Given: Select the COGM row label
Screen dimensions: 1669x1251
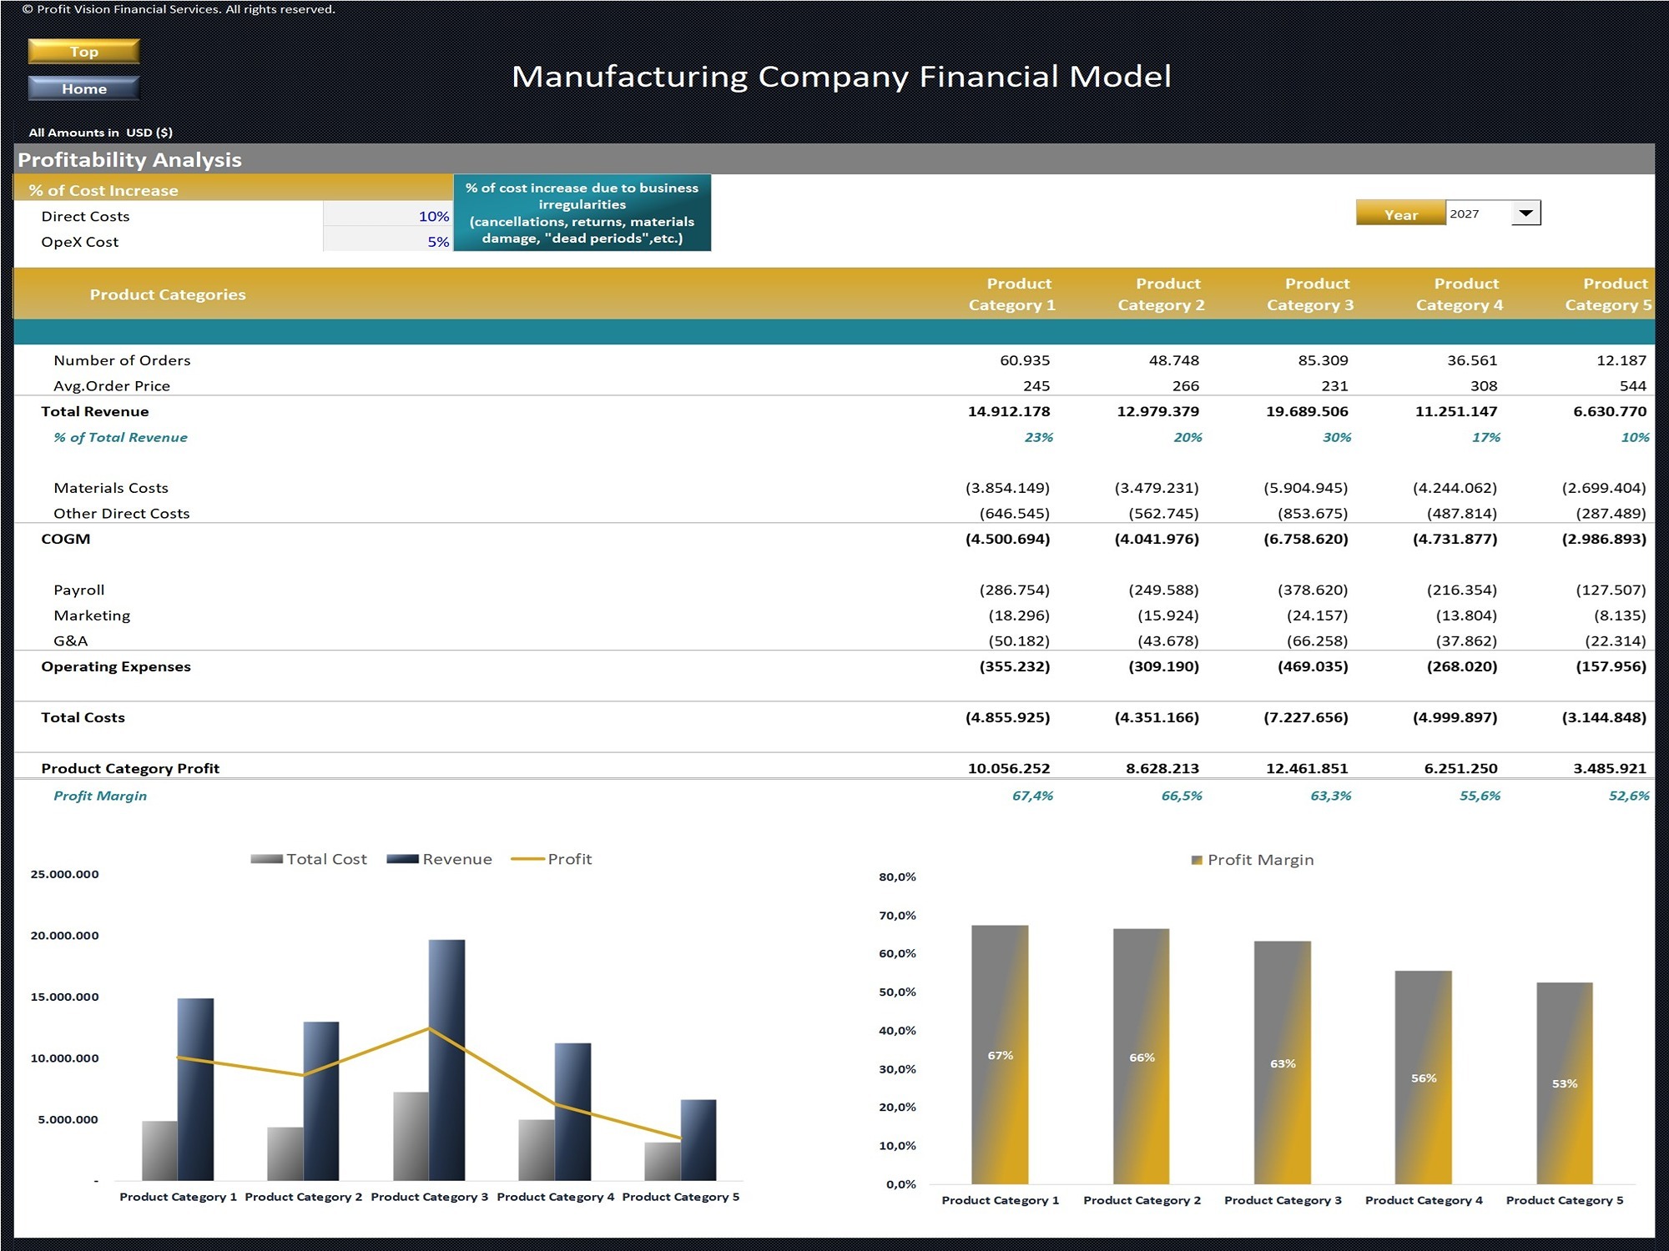Looking at the screenshot, I should tap(66, 539).
